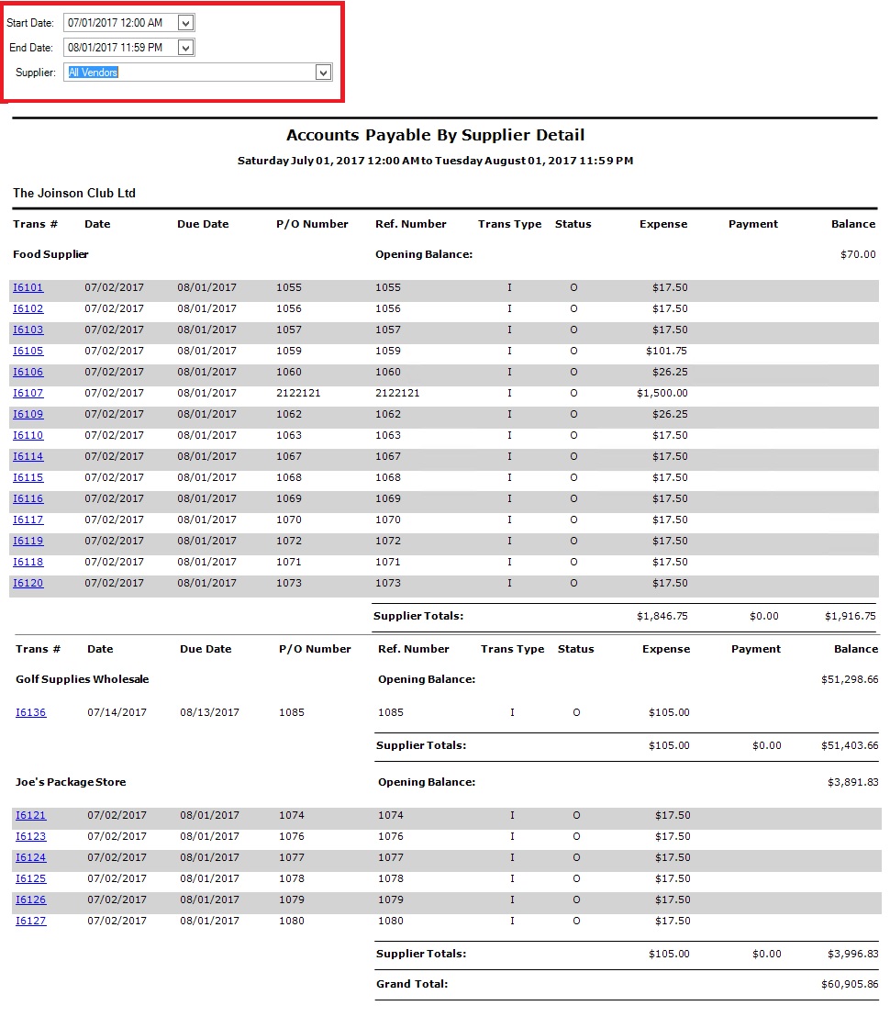
Task: Open transaction I6124 link
Action: [30, 858]
